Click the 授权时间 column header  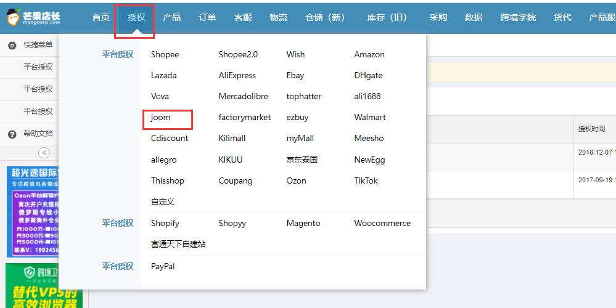click(591, 129)
